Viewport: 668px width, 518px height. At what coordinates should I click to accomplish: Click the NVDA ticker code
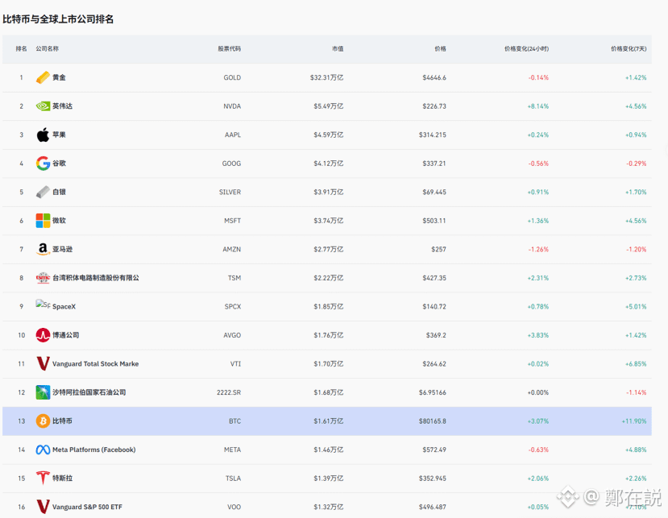click(x=232, y=106)
